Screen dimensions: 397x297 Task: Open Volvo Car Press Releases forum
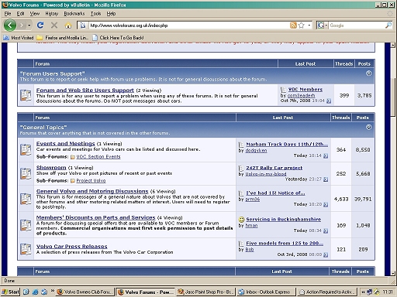click(72, 247)
